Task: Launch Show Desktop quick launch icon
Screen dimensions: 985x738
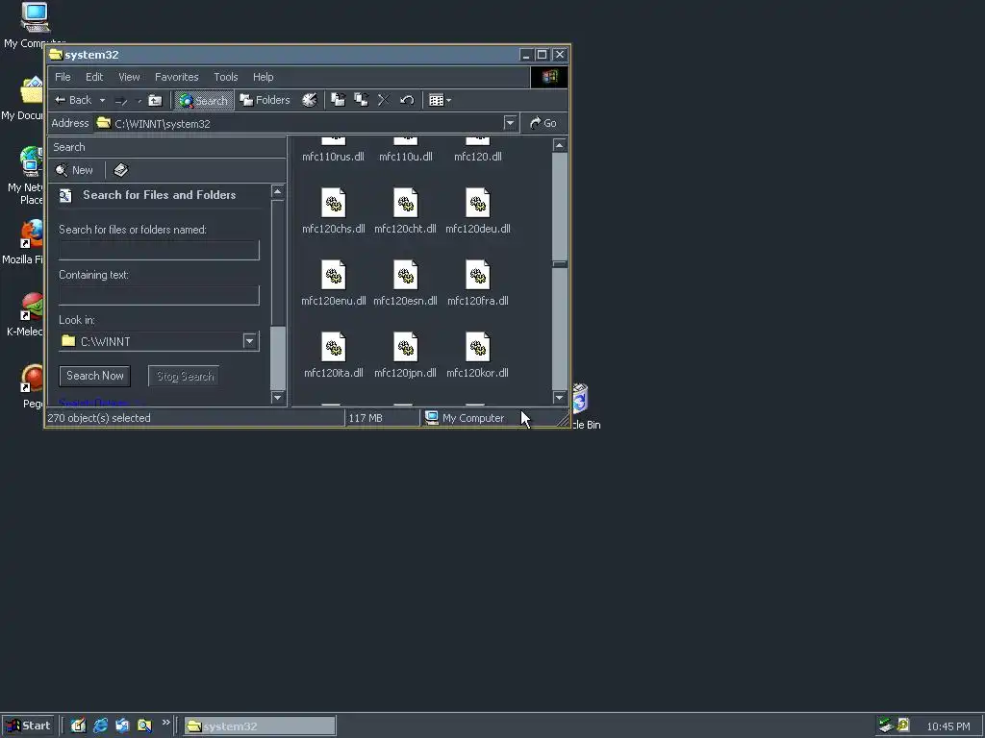Action: 78,726
